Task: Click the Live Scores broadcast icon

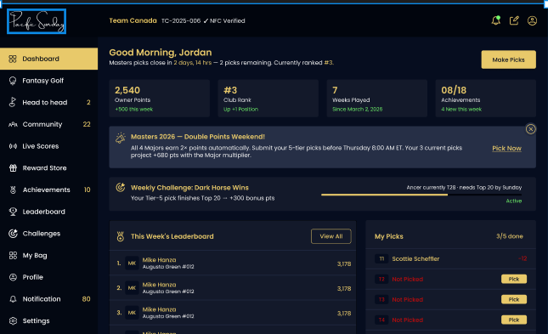Action: point(13,146)
